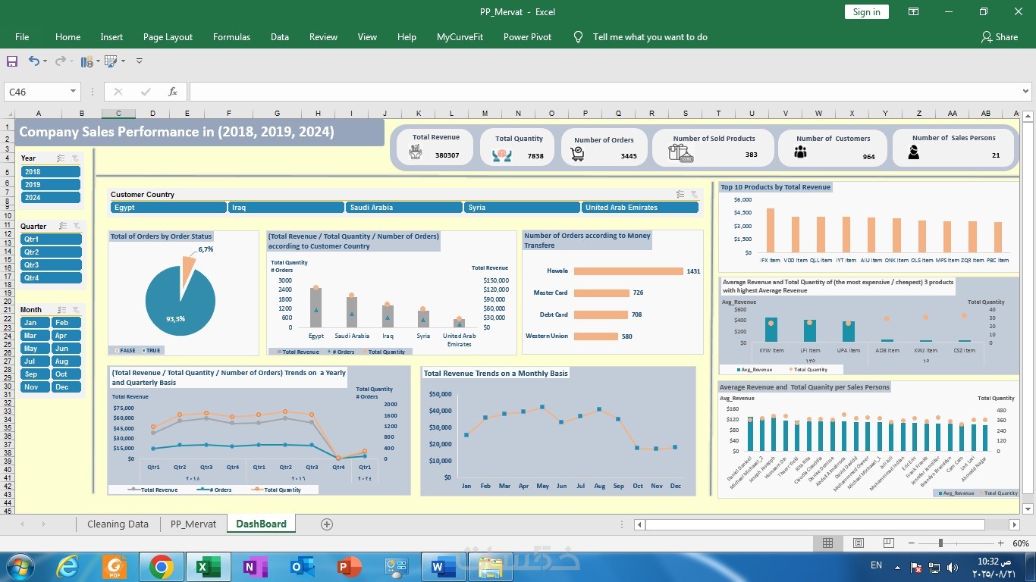
Task: Cancel the formula bar entry (X)
Action: pyautogui.click(x=118, y=92)
